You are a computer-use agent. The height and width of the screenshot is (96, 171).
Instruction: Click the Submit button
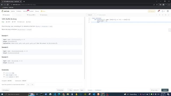(x=165, y=90)
